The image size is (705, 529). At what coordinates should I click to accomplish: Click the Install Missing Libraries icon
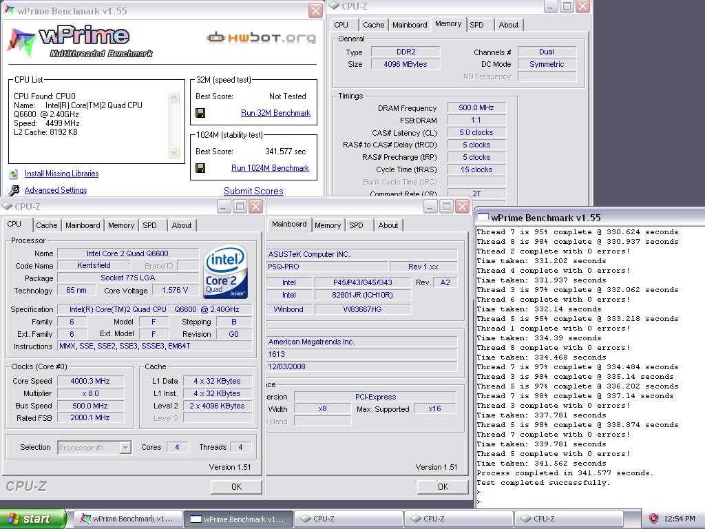click(x=14, y=174)
